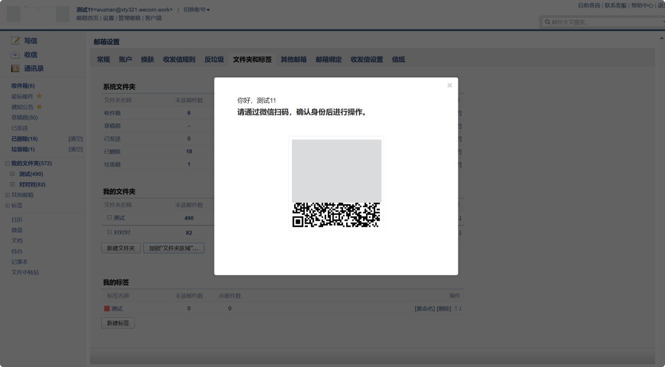Open 垃圾箱(1) folder in sidebar
Screen dimensions: 665x367
click(x=23, y=150)
